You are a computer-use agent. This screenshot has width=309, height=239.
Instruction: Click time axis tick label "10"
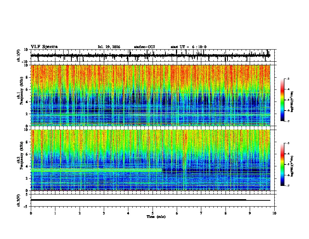(x=274, y=213)
